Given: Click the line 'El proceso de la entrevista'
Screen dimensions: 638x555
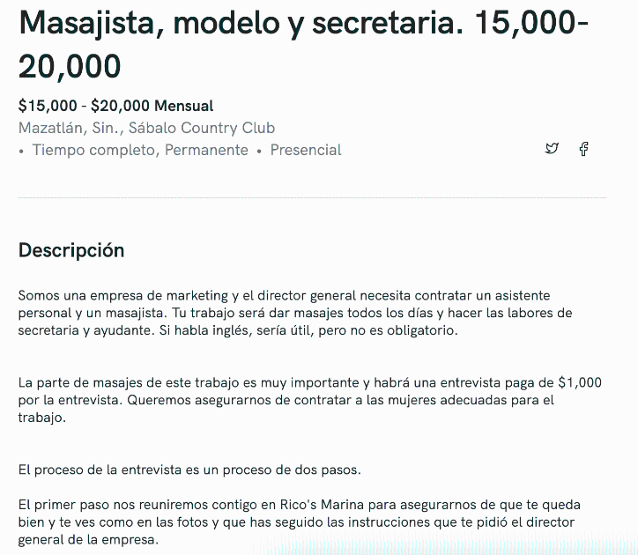Looking at the screenshot, I should tap(189, 469).
